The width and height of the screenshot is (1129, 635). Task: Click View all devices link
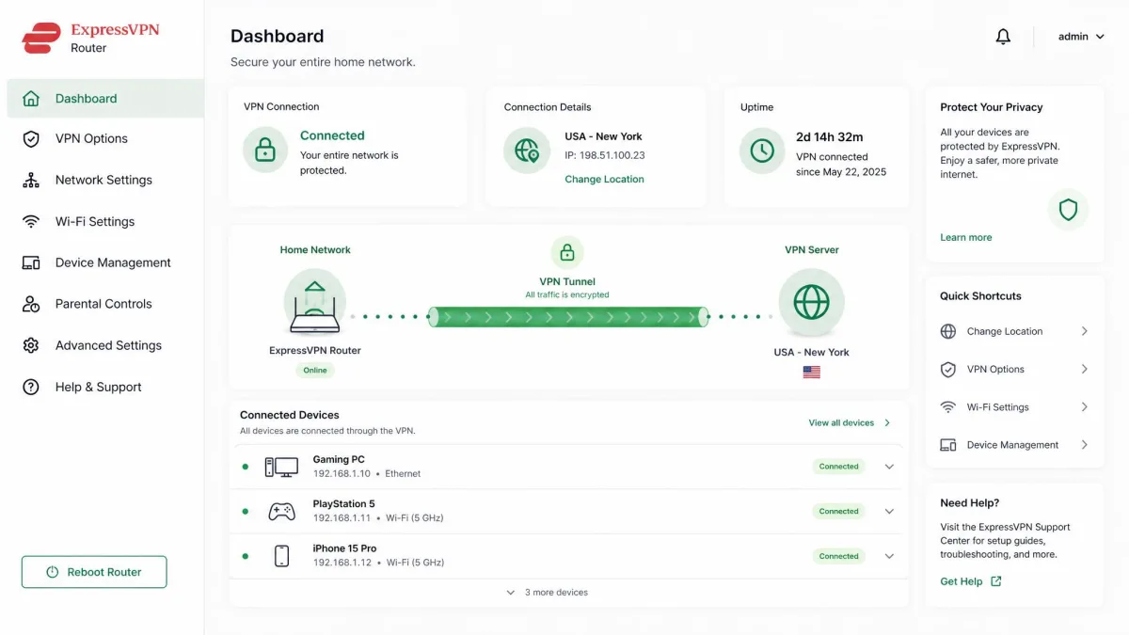point(849,422)
